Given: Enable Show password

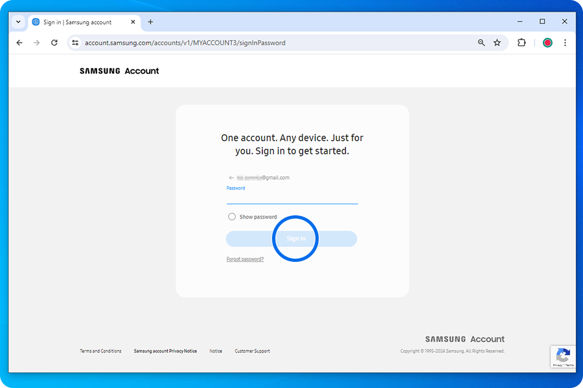Looking at the screenshot, I should (x=231, y=217).
